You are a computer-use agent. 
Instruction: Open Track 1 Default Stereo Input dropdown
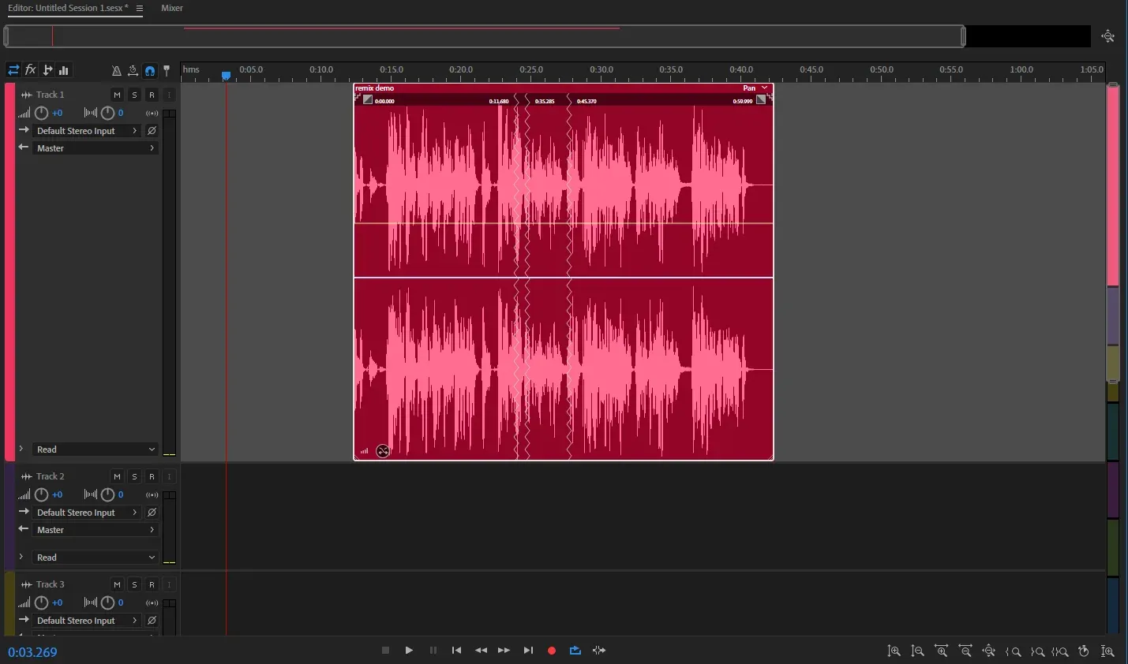[87, 131]
